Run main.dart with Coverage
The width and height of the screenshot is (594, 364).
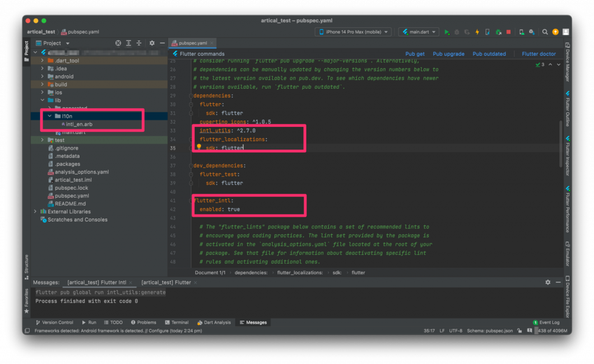tap(467, 32)
